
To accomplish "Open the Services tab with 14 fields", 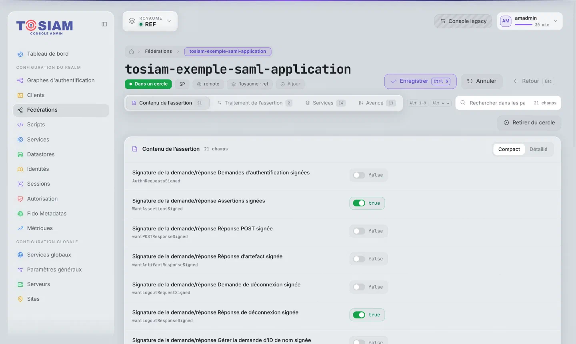I will pos(325,103).
